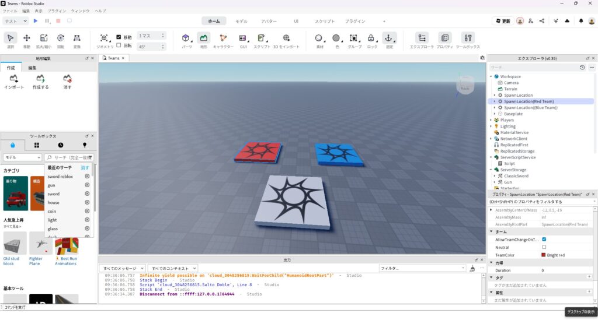Insert a Part with the パーツ icon

[186, 38]
